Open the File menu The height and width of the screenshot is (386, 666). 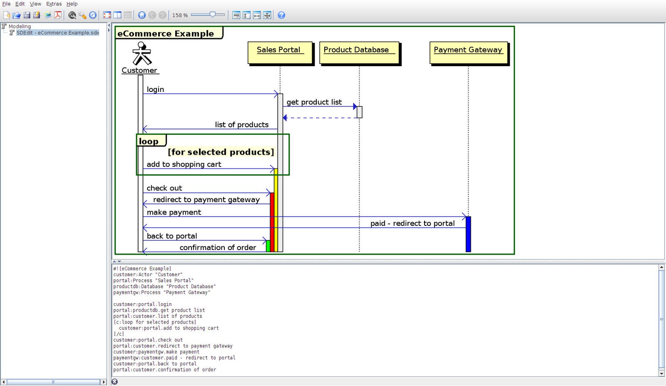6,4
